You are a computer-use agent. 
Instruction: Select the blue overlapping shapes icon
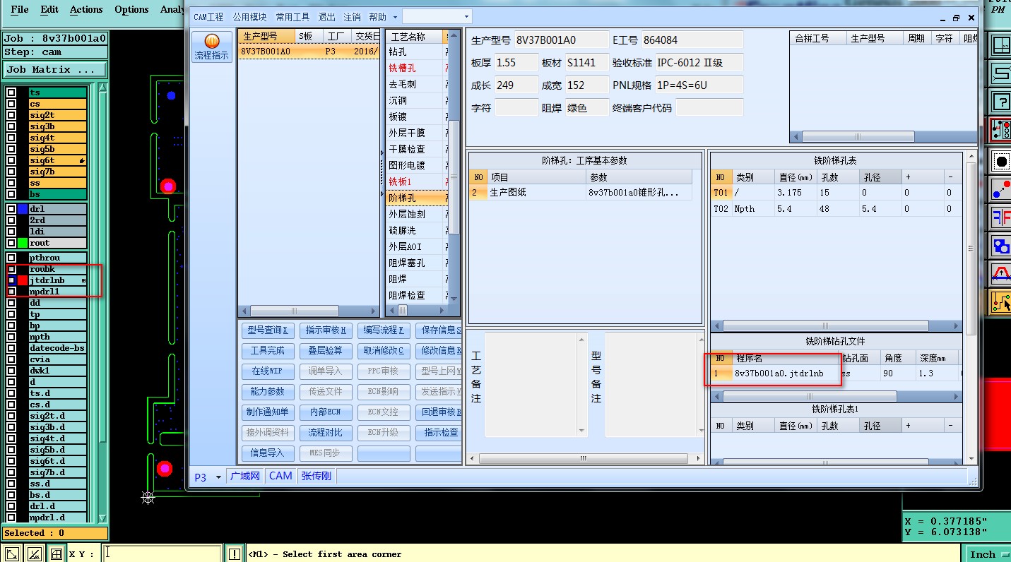coord(1001,245)
